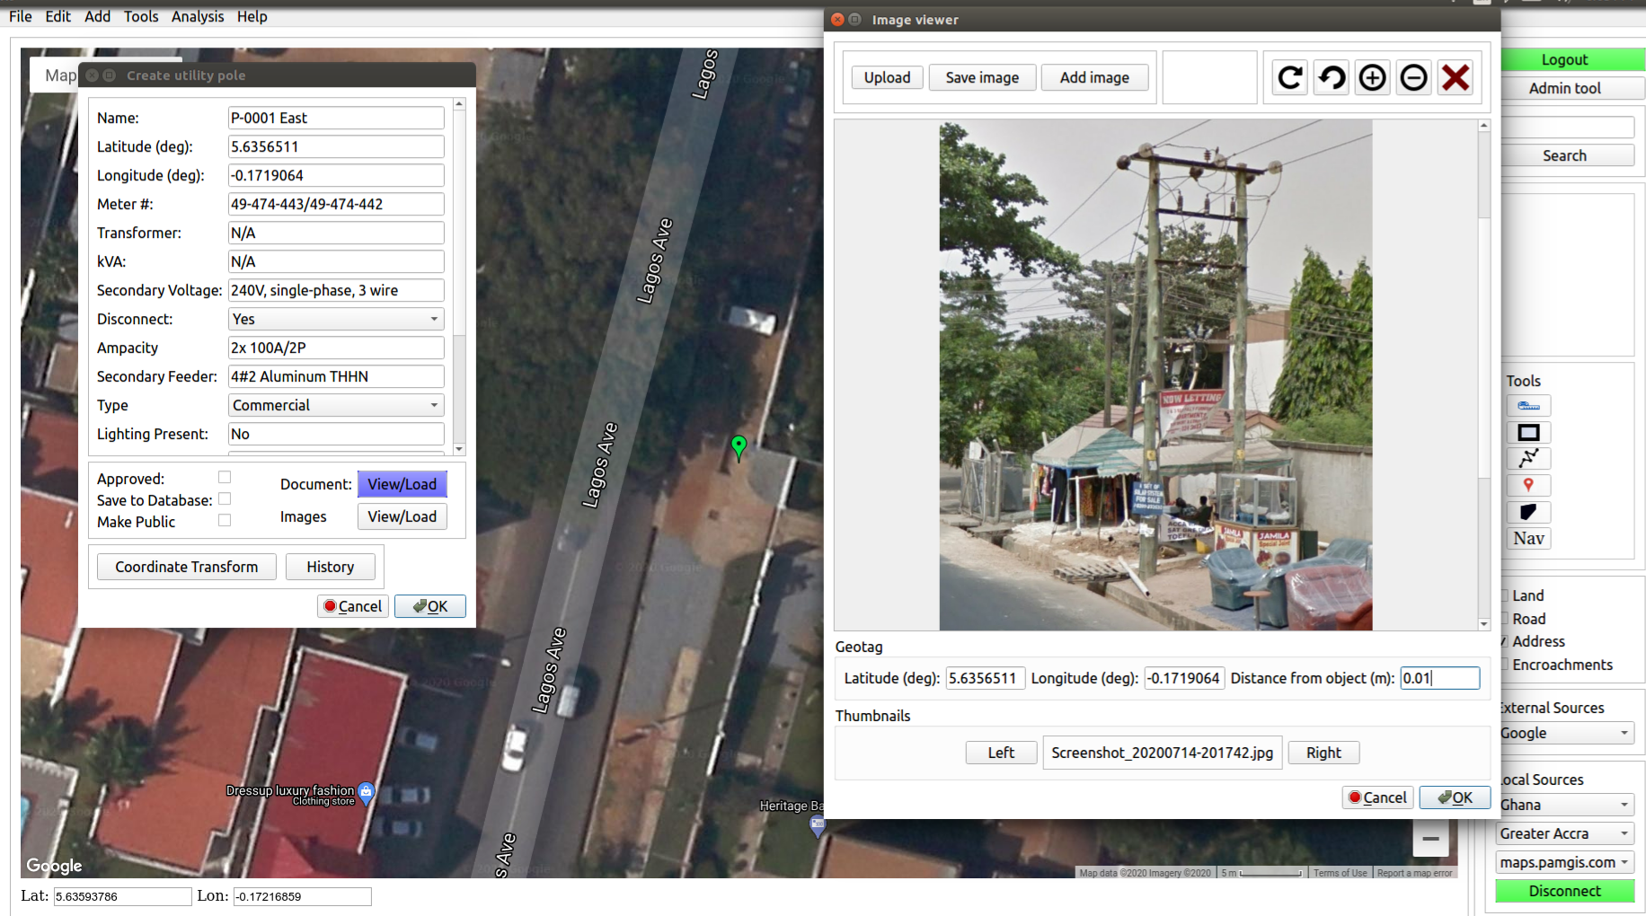Click Cancel in the Image viewer
The width and height of the screenshot is (1646, 916).
click(1377, 797)
